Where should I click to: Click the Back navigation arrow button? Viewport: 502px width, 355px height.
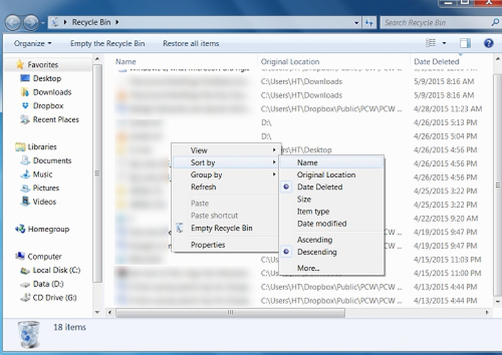click(x=13, y=23)
